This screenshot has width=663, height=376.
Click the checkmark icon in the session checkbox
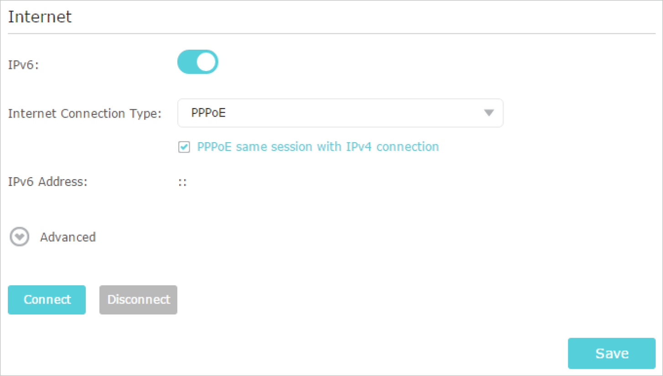(x=184, y=147)
